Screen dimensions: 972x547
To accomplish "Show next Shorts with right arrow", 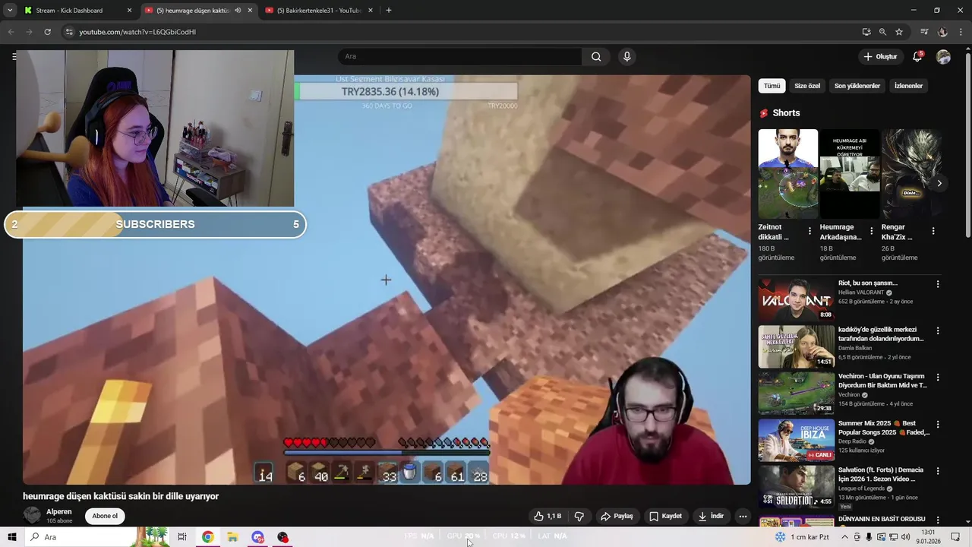I will [939, 183].
